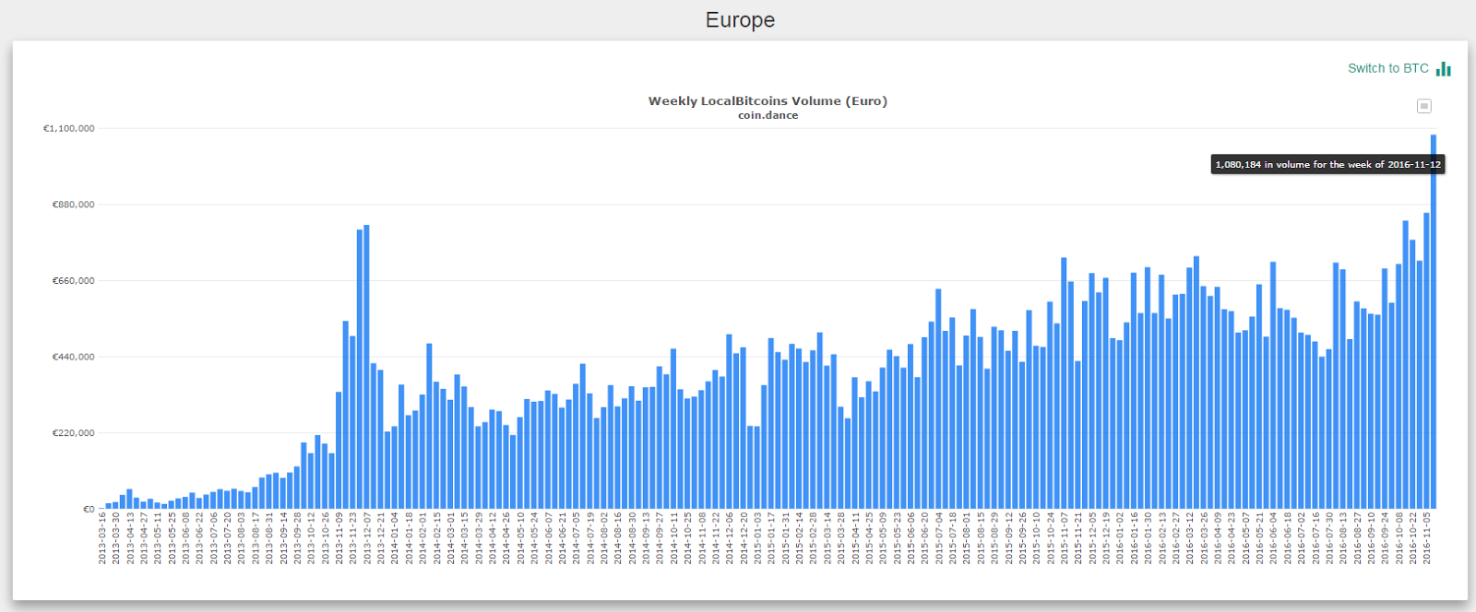This screenshot has width=1476, height=612.
Task: Click the green bar chart icon
Action: click(x=1444, y=68)
